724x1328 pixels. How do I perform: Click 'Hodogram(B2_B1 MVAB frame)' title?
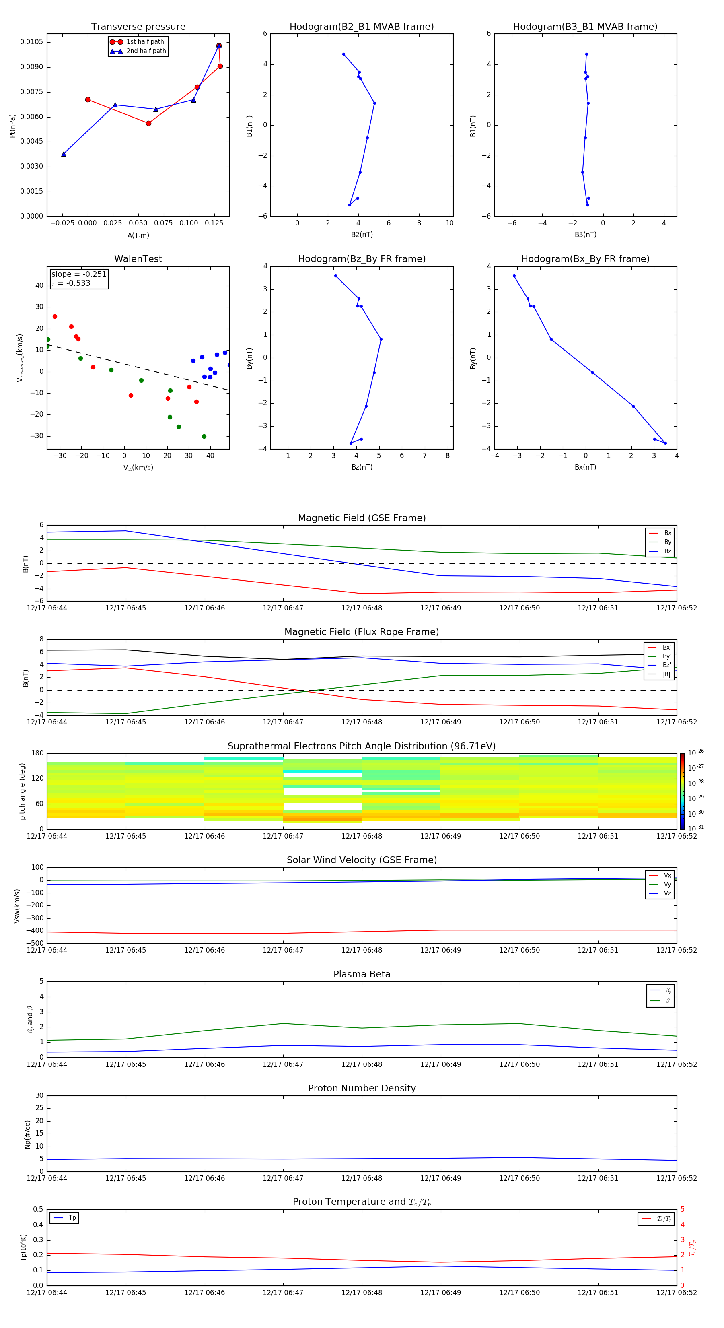[x=362, y=27]
